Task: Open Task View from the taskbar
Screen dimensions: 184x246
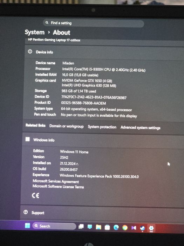Action: (81, 227)
